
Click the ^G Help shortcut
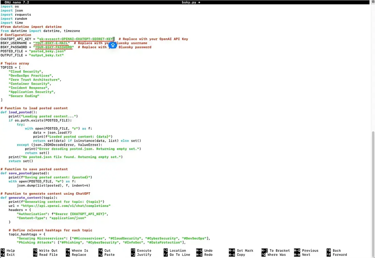click(x=8, y=251)
